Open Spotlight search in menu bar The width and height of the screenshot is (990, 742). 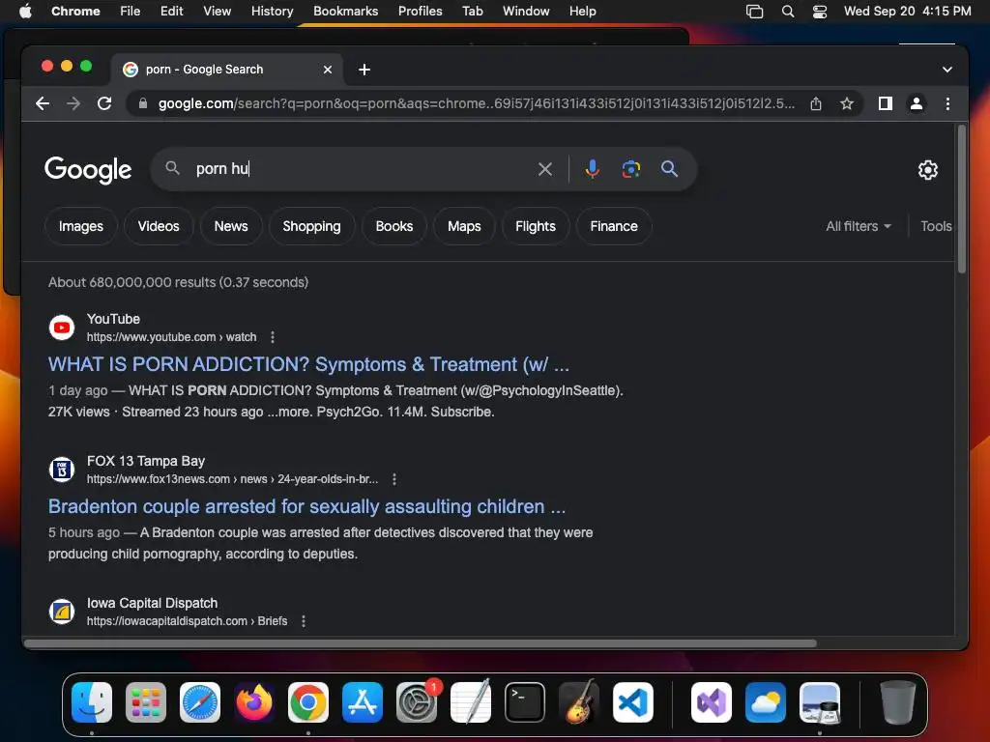pos(788,11)
